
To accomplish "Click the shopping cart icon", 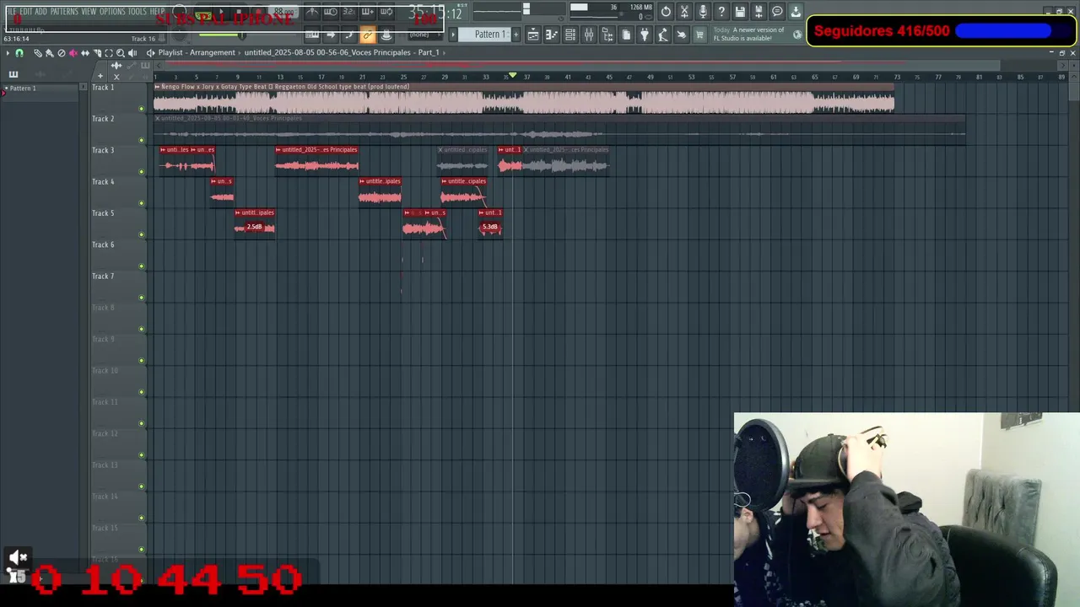I will pos(699,35).
